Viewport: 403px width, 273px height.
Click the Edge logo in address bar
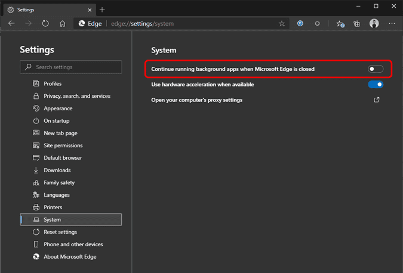pos(82,24)
